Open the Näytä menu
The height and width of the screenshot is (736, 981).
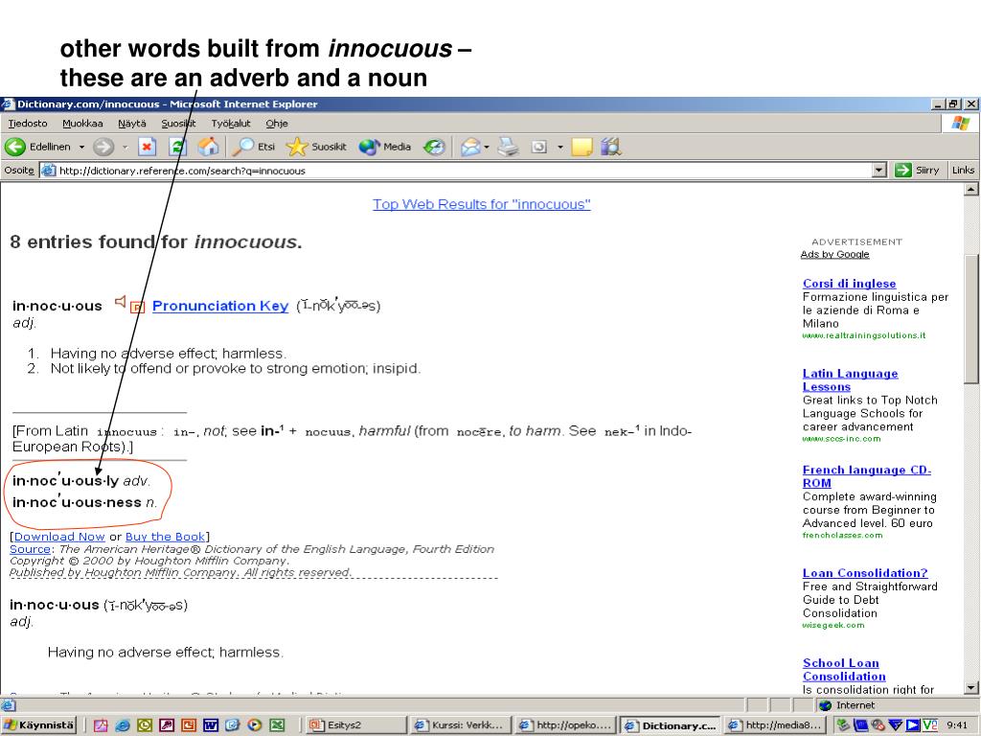coord(132,124)
